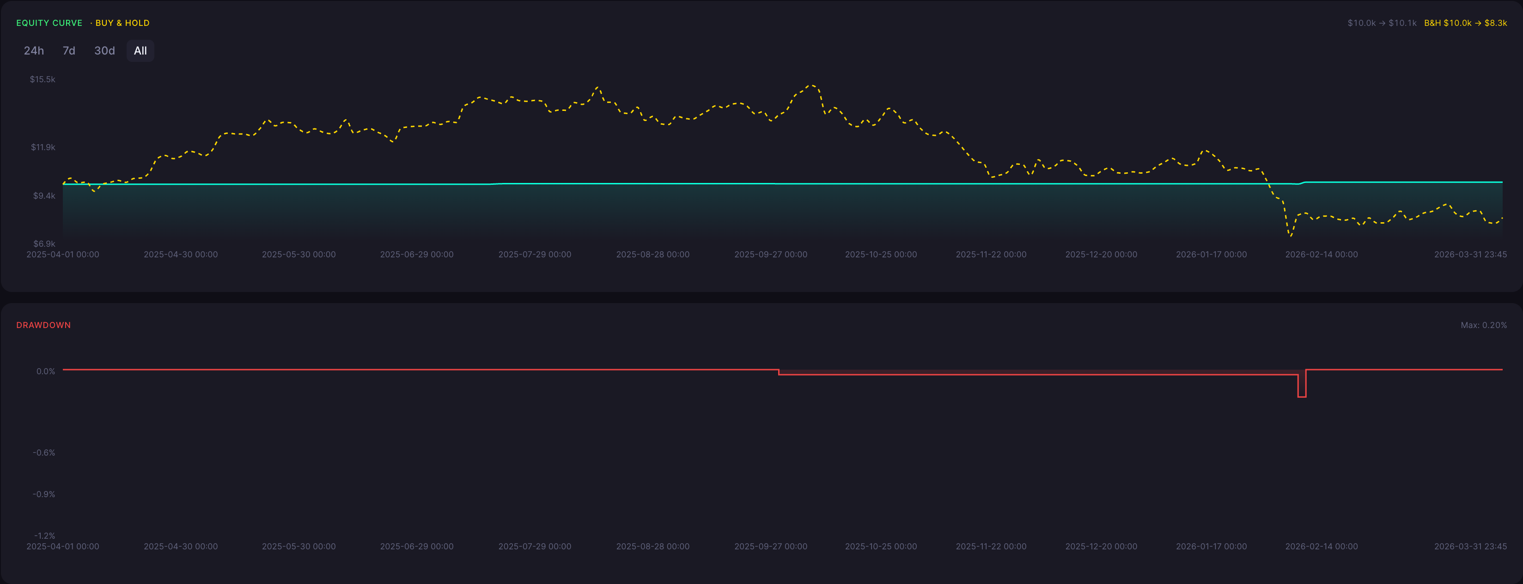Click equity chart date 2025-06-29 00:00
The height and width of the screenshot is (584, 1523).
417,255
